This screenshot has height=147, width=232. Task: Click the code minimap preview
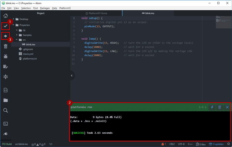223,22
